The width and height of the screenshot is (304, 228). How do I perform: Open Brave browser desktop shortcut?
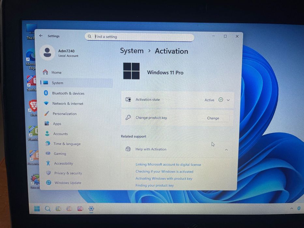click(33, 108)
